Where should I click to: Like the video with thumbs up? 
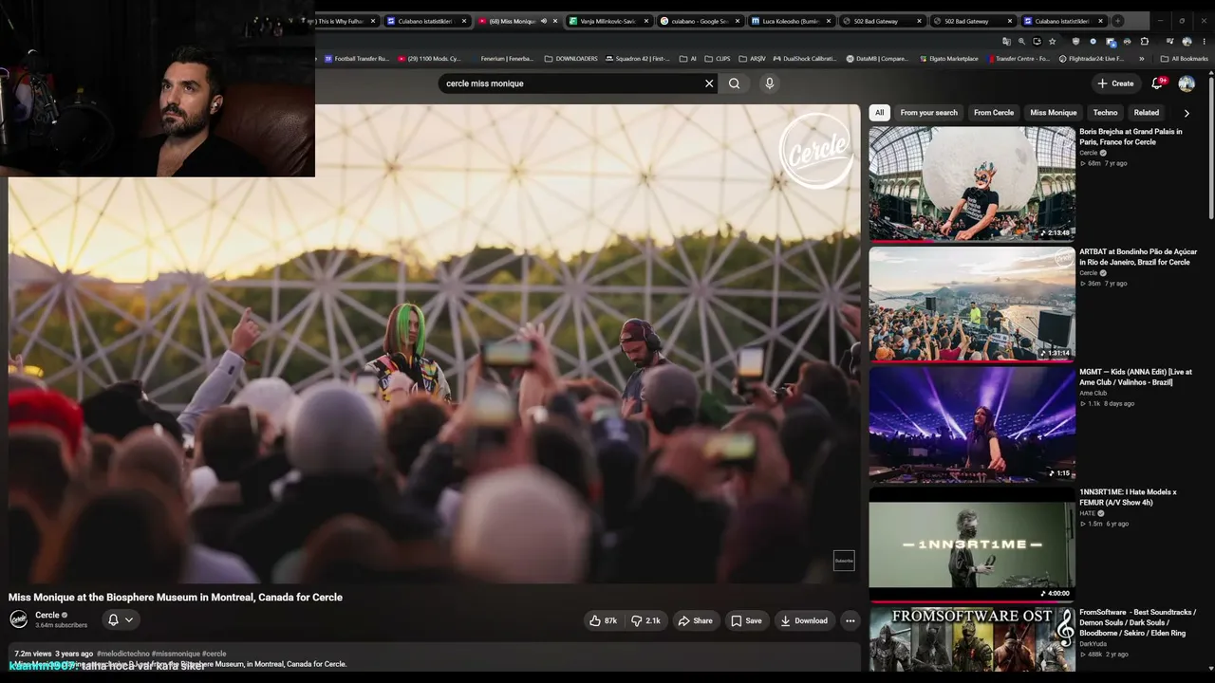point(603,620)
